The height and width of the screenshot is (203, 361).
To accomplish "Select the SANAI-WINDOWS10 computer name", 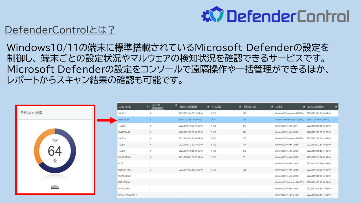I will coord(127,195).
